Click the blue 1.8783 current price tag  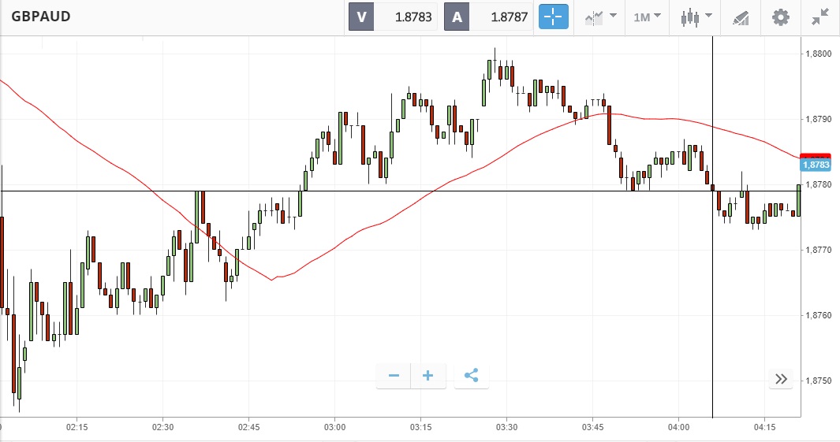[816, 165]
